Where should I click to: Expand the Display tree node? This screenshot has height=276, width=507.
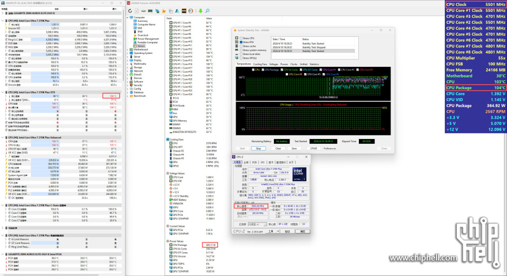(127, 60)
